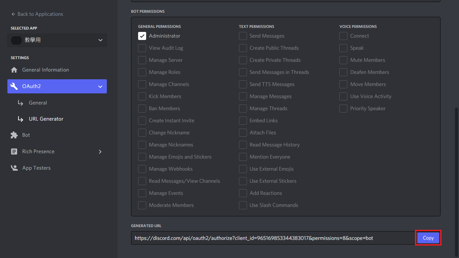Click the OAuth2 wrench icon
This screenshot has height=258, width=459.
click(x=14, y=86)
